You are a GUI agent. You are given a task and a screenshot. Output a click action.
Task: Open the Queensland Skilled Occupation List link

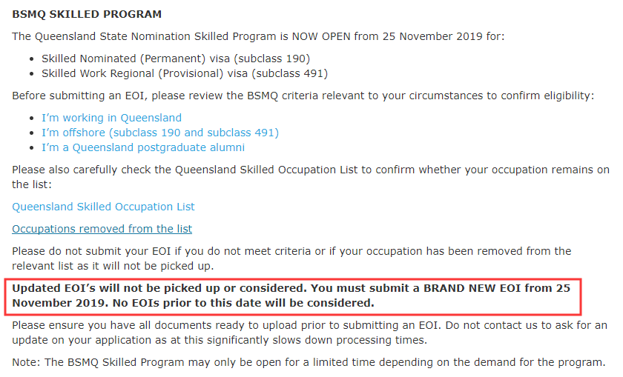(x=103, y=207)
